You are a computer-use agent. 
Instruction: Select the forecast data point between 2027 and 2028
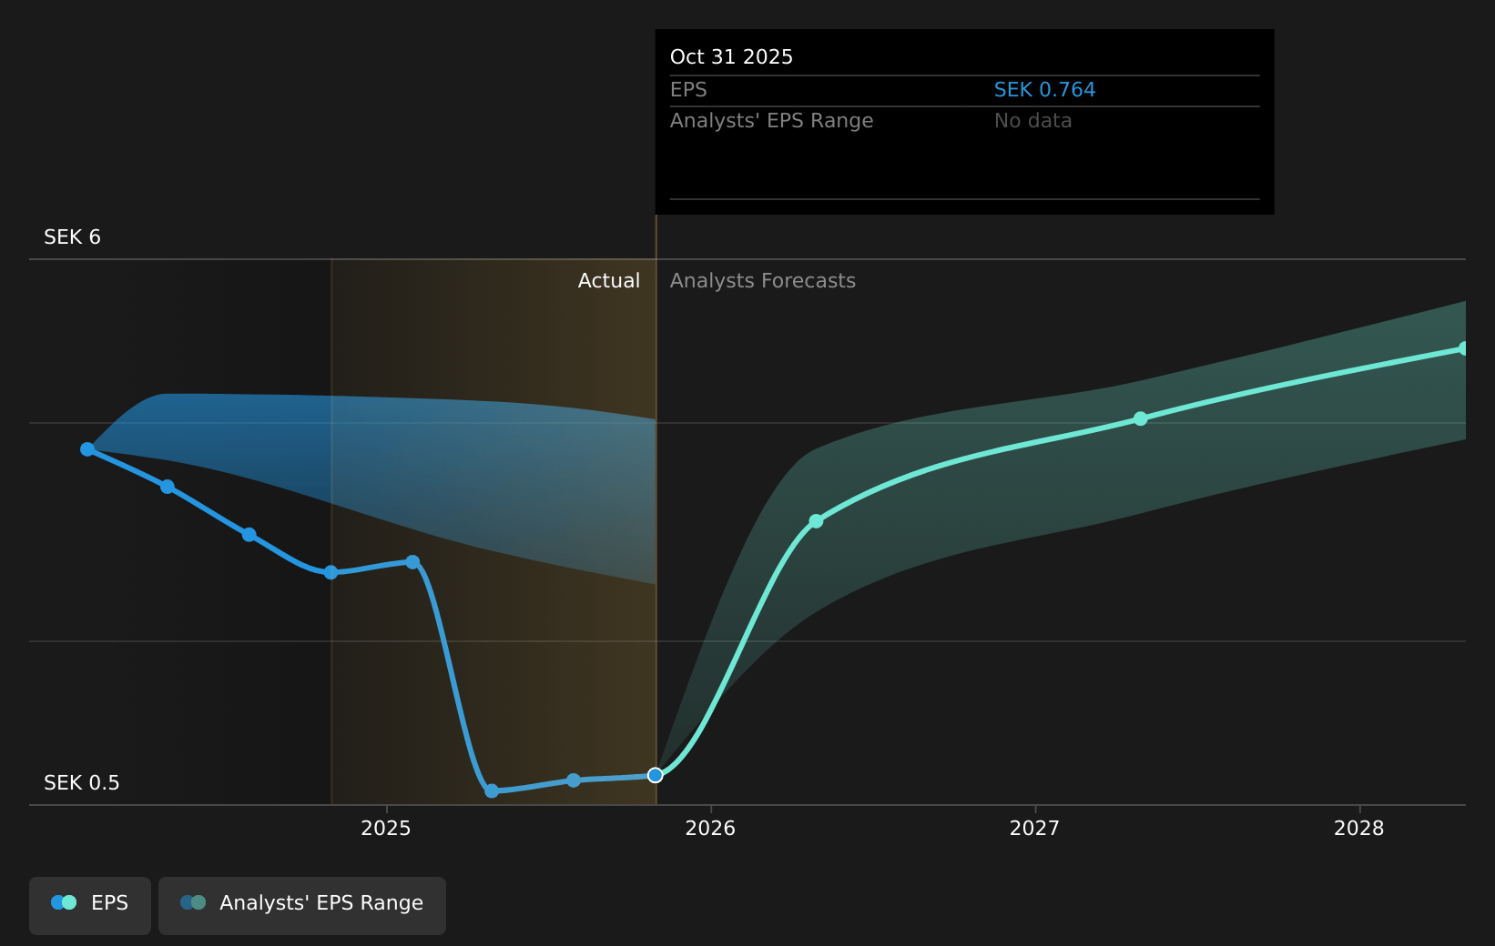[x=1140, y=418]
